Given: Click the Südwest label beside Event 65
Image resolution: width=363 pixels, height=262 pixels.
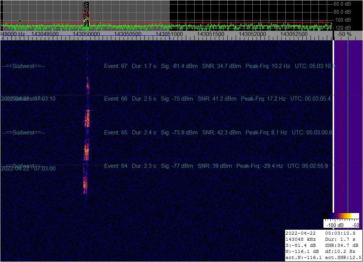Looking at the screenshot, I should point(24,133).
